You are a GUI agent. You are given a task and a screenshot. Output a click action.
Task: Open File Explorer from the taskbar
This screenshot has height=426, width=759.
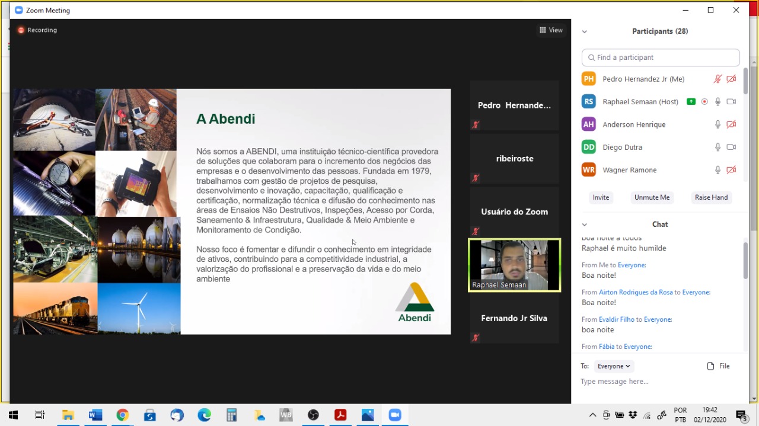pyautogui.click(x=68, y=415)
